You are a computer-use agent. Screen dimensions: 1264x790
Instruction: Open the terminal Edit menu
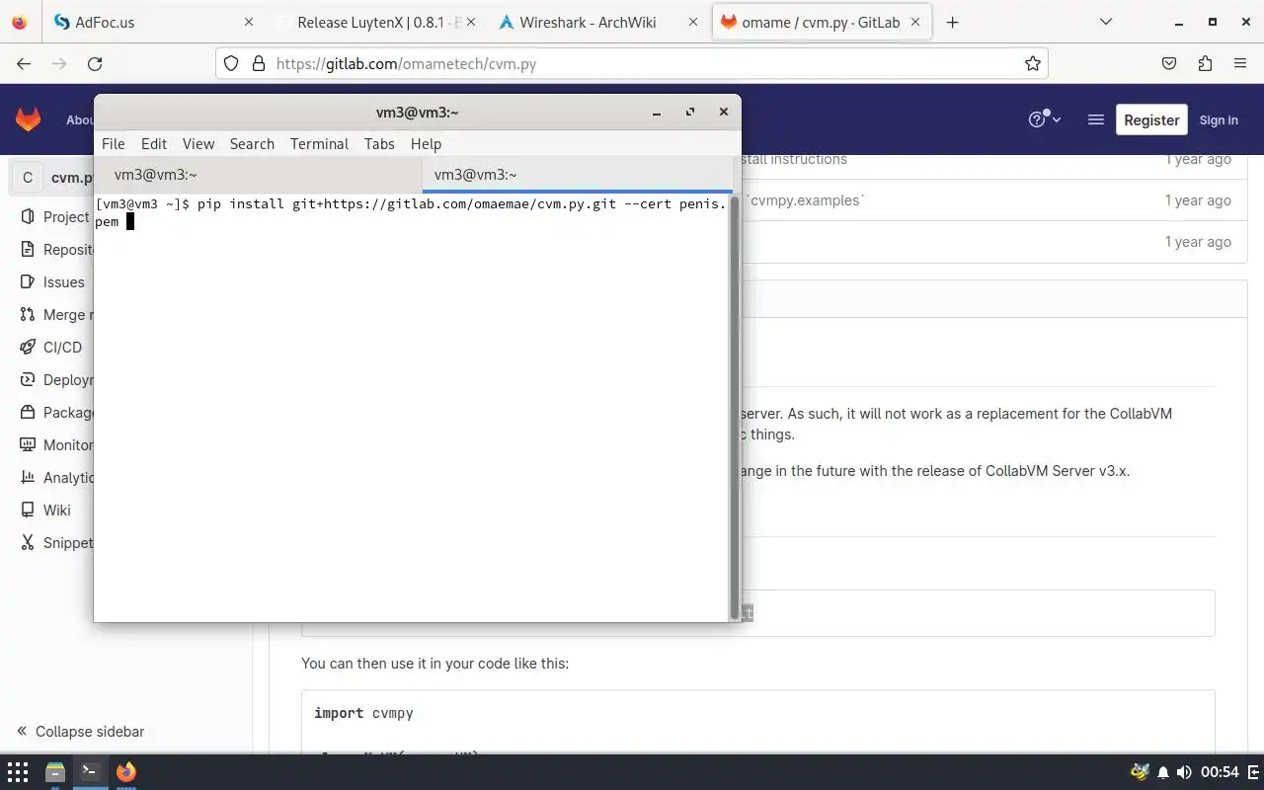tap(154, 143)
